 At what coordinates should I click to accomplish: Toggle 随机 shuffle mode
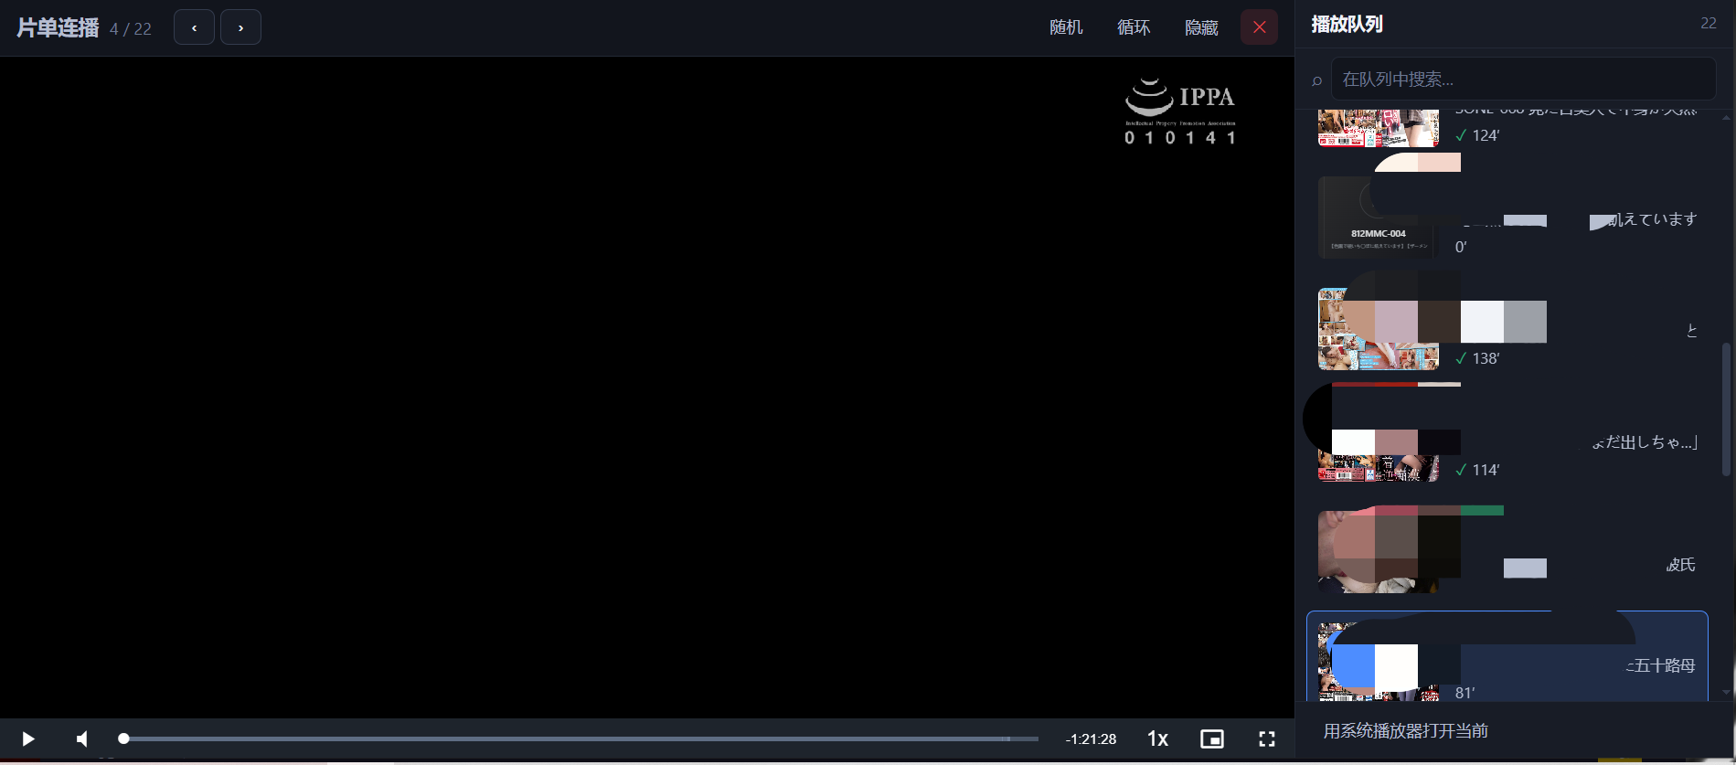(x=1066, y=27)
